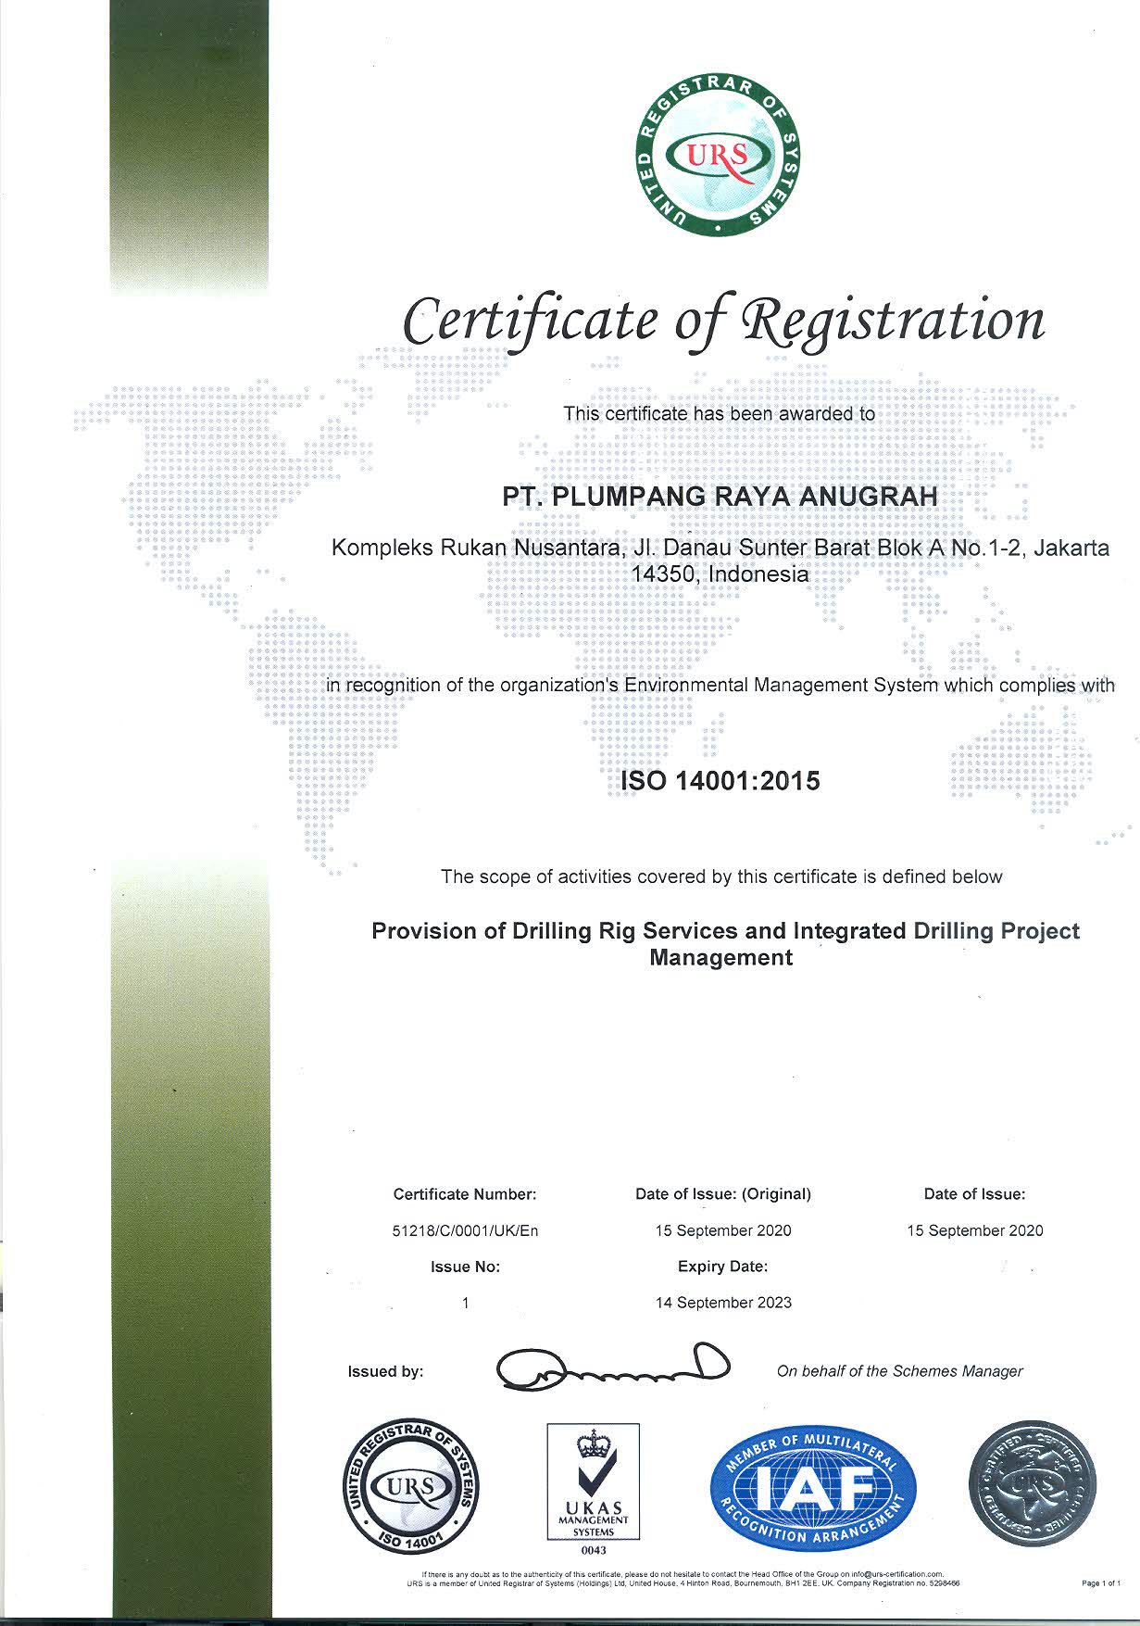The height and width of the screenshot is (1626, 1140).
Task: Click the Environmental Management System recognition line
Action: click(x=720, y=686)
